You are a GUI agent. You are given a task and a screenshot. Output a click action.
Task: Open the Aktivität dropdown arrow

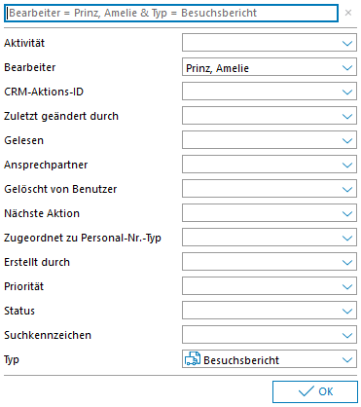tap(347, 43)
